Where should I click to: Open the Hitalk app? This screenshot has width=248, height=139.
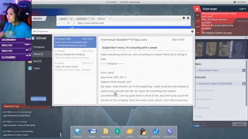(130, 131)
